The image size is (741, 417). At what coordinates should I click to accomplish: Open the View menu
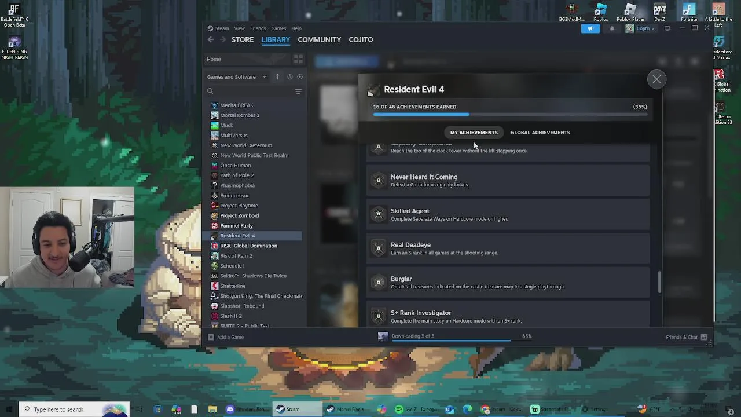[x=239, y=28]
